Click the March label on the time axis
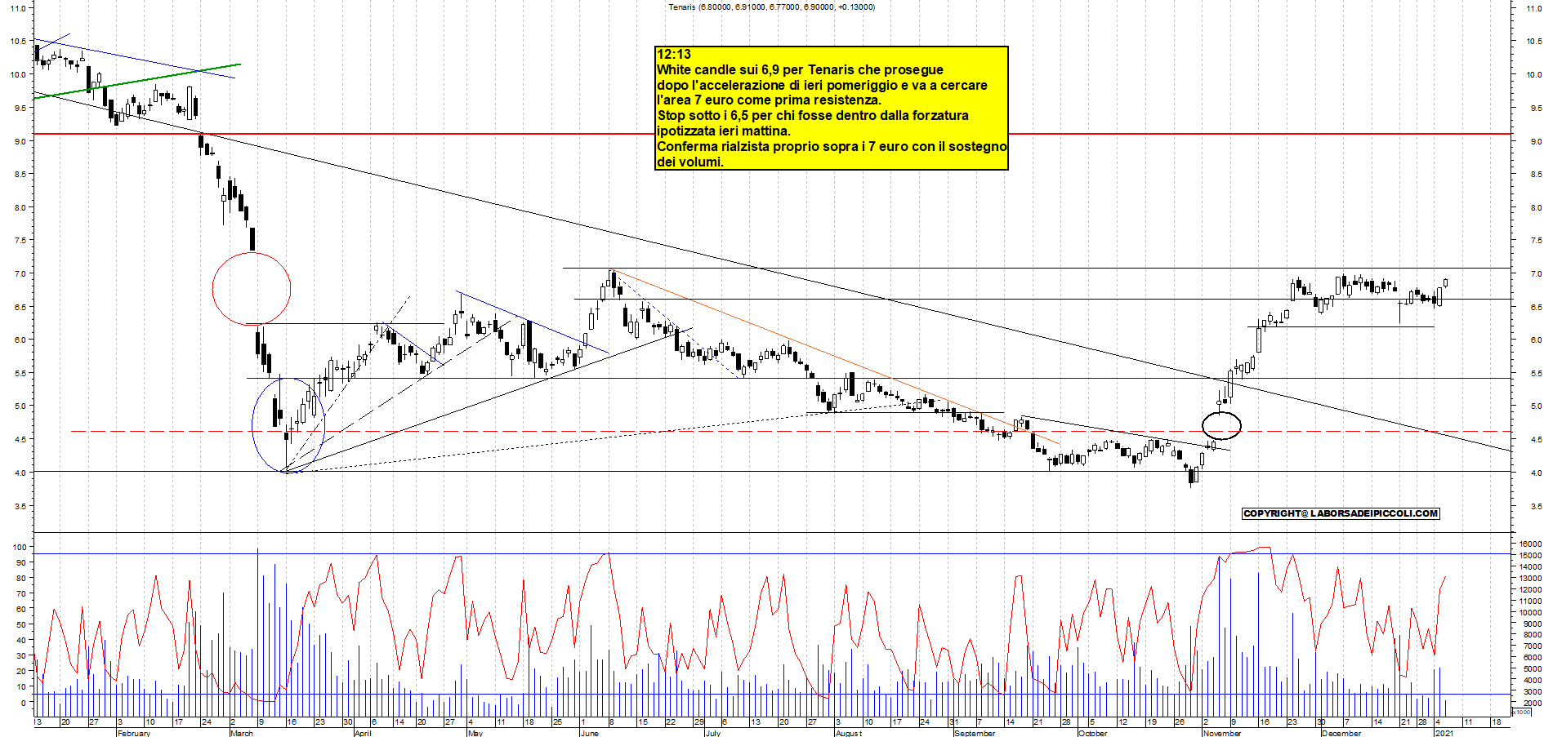 pos(242,733)
